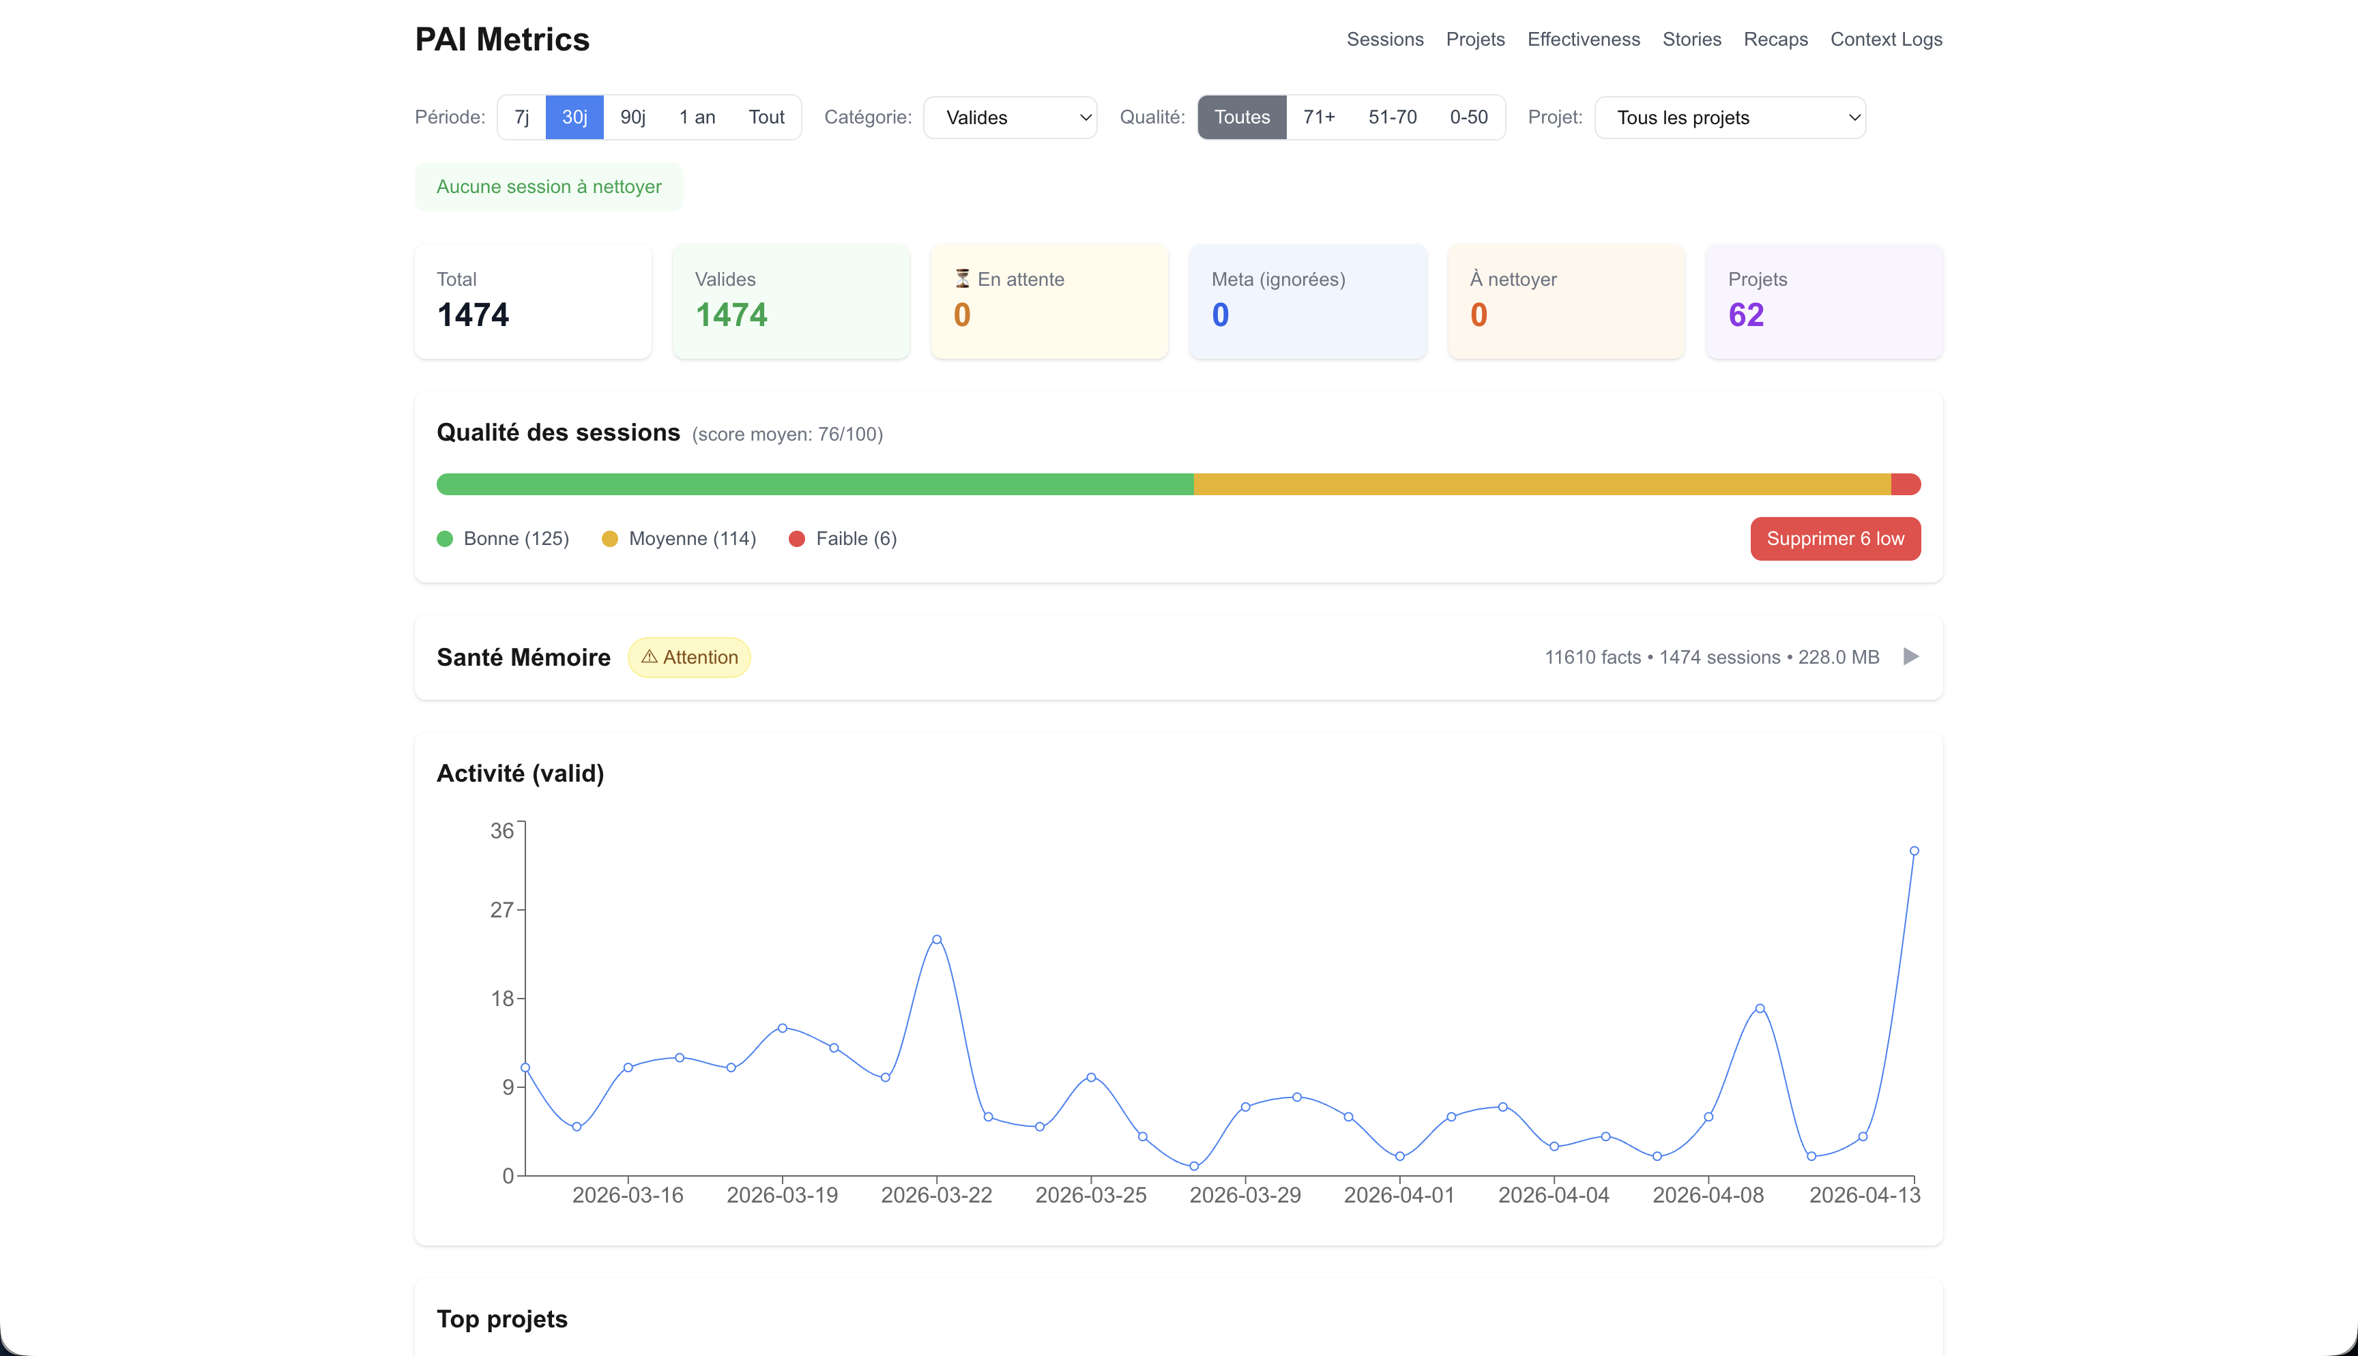Open the Projets nav link
This screenshot has height=1356, width=2358.
[x=1475, y=39]
